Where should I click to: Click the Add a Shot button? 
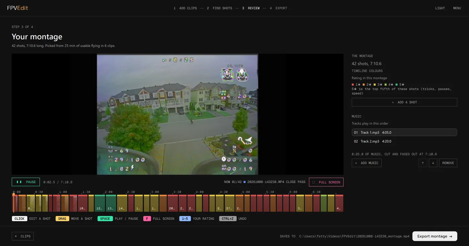[x=404, y=102]
